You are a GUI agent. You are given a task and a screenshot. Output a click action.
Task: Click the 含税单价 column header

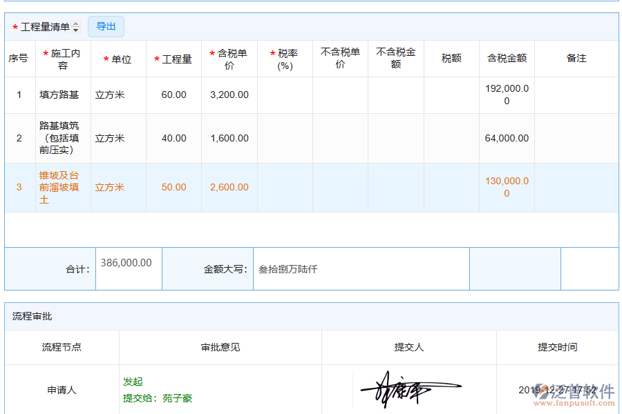pyautogui.click(x=229, y=59)
